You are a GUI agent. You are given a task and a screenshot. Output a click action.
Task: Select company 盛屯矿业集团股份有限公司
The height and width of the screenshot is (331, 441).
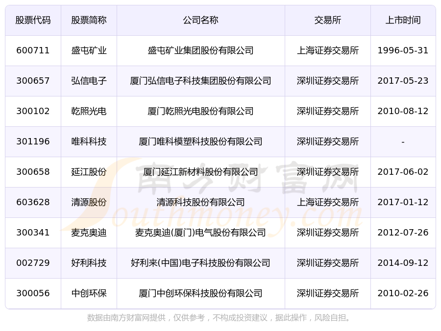[201, 50]
